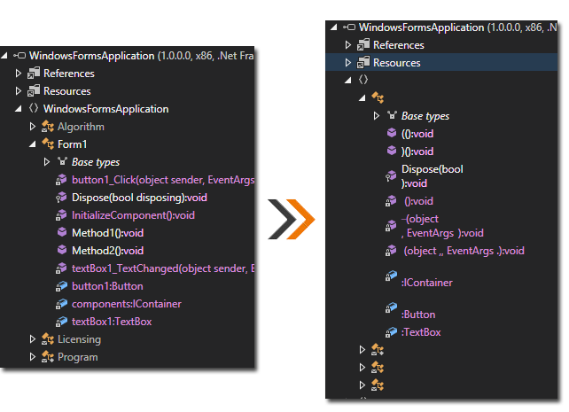Click the Method1 method icon

62,232
